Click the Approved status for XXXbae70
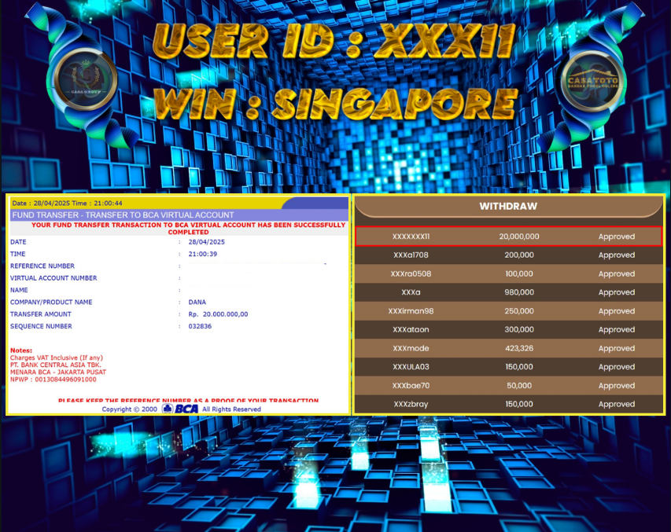Image resolution: width=671 pixels, height=532 pixels. click(616, 386)
